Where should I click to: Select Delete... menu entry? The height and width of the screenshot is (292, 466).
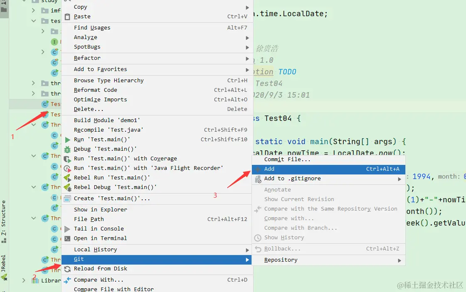157,109
